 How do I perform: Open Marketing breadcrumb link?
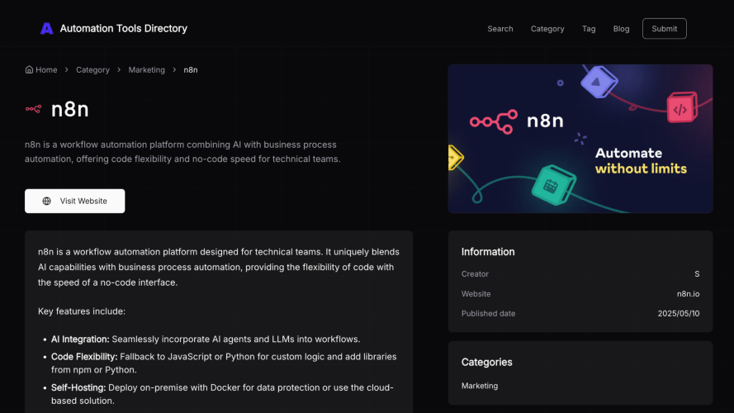146,69
